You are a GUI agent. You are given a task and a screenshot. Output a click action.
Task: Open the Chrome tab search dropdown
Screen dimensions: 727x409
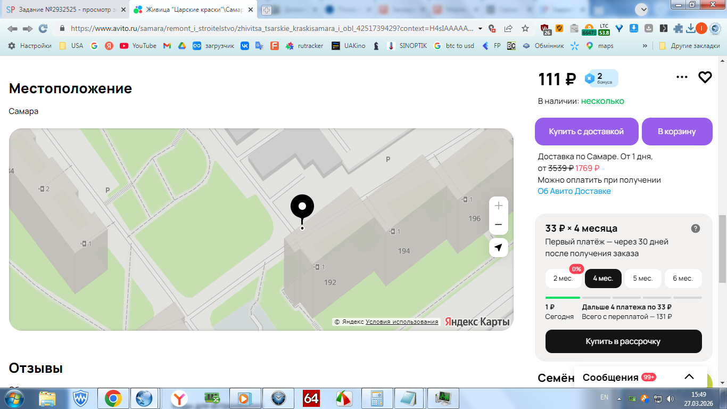(642, 9)
